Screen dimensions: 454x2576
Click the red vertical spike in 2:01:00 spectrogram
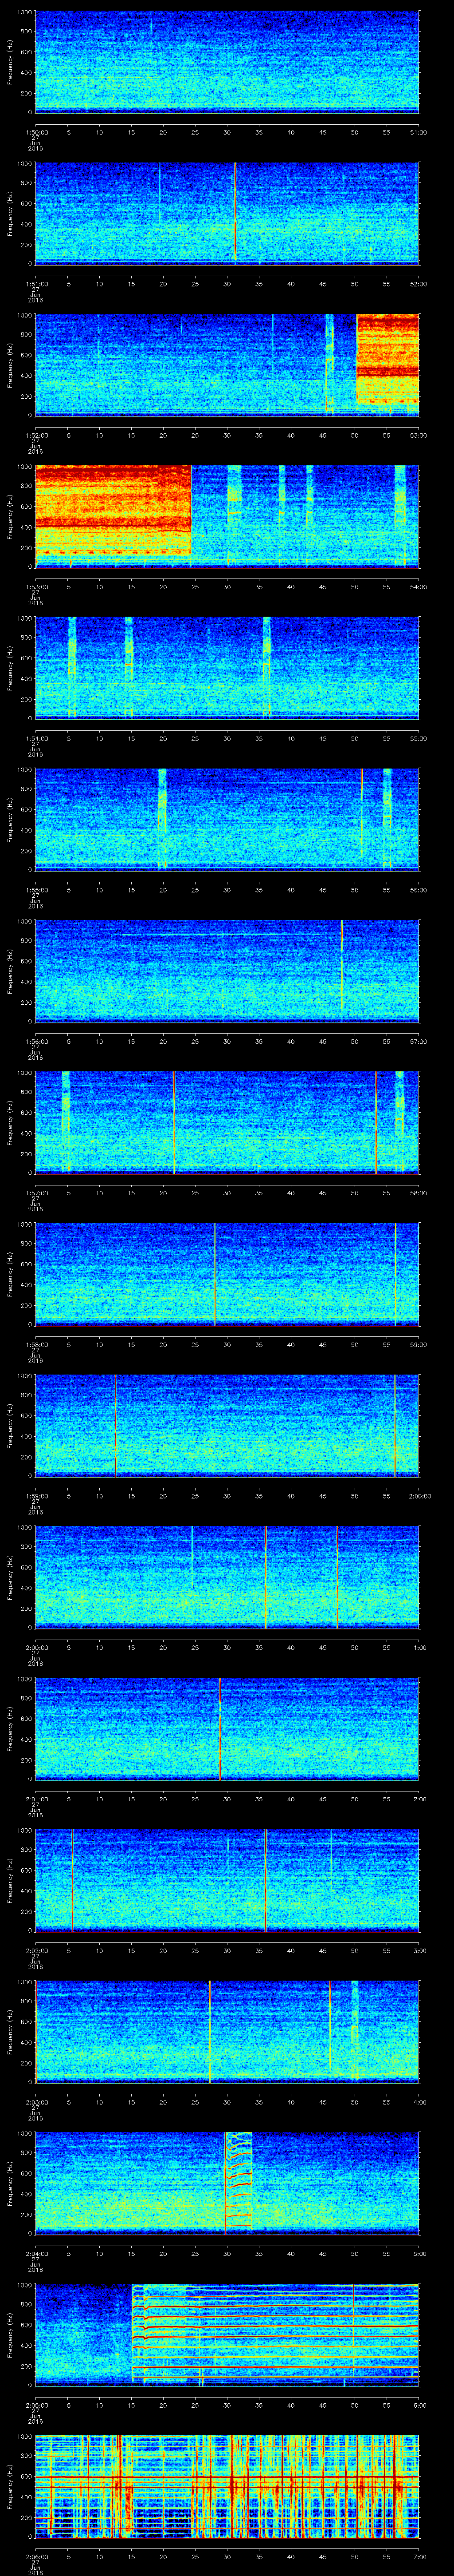(219, 1728)
